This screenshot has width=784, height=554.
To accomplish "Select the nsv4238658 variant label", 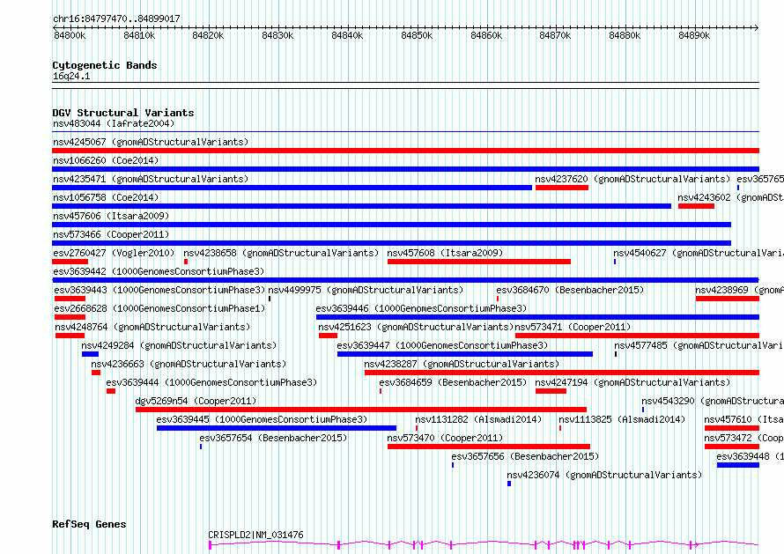I will [281, 253].
